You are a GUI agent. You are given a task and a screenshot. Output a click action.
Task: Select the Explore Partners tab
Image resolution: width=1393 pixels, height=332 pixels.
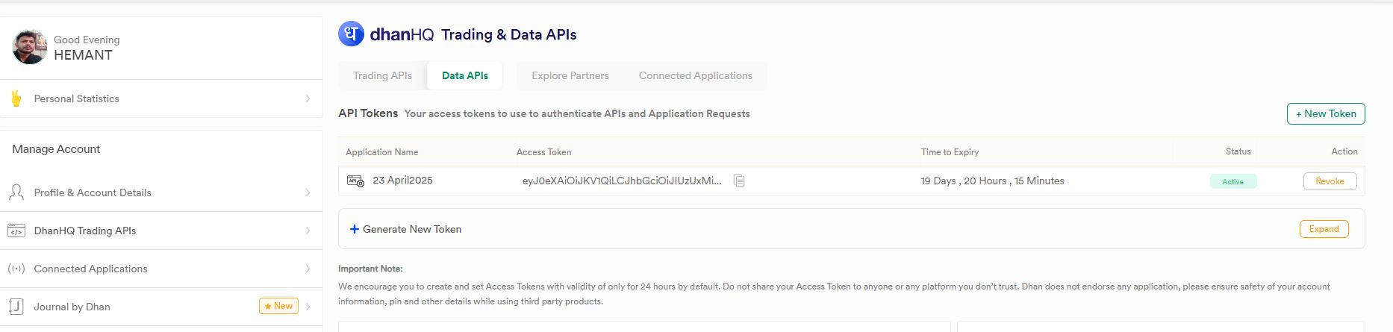tap(570, 75)
